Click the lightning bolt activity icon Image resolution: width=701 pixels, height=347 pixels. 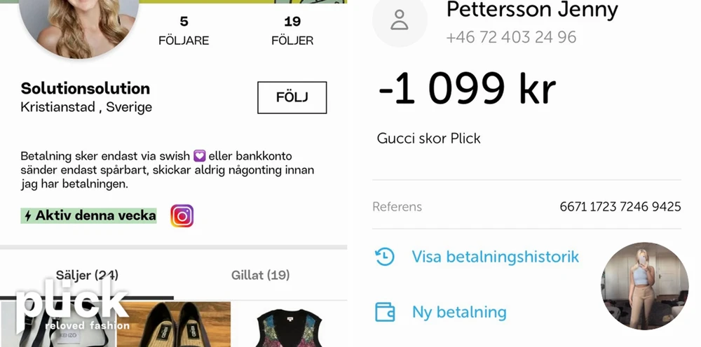(x=28, y=216)
